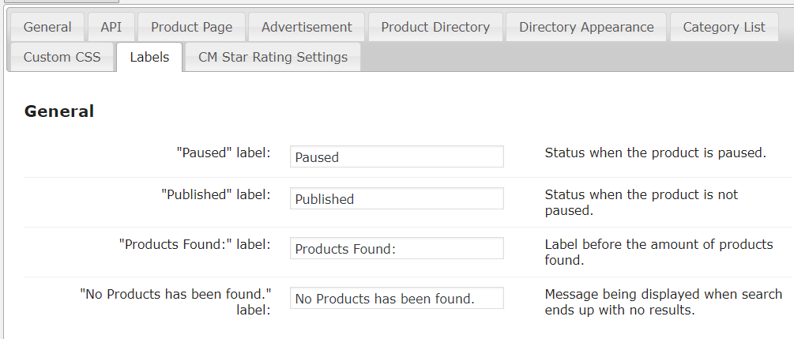Open the General settings tab
This screenshot has width=794, height=339.
(x=47, y=27)
